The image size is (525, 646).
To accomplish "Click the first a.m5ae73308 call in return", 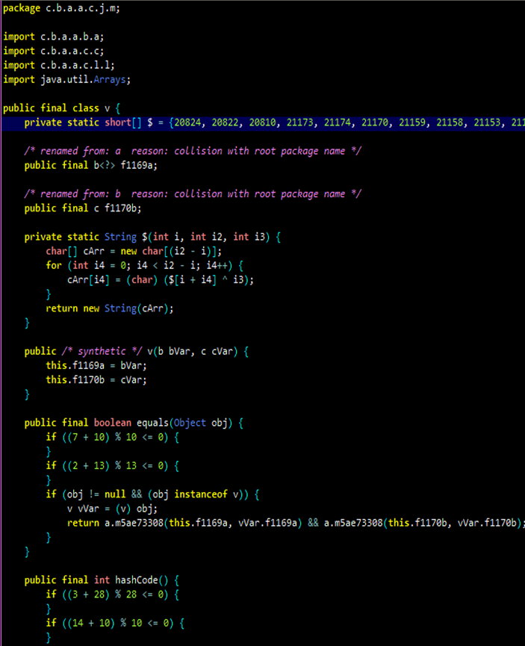I will tap(203, 524).
